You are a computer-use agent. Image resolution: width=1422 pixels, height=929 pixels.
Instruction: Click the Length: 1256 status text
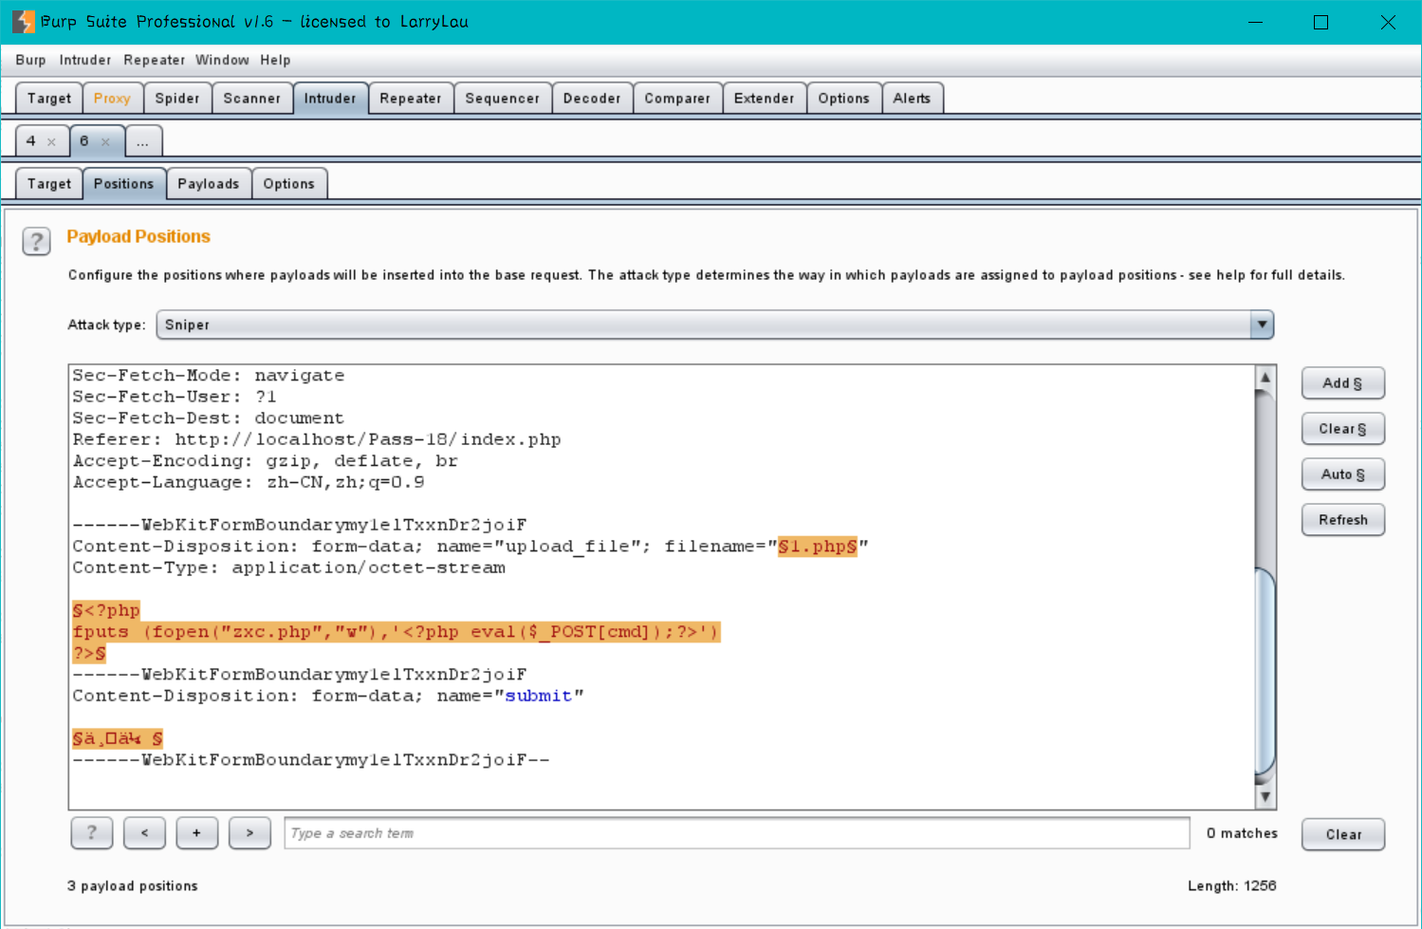tap(1231, 885)
